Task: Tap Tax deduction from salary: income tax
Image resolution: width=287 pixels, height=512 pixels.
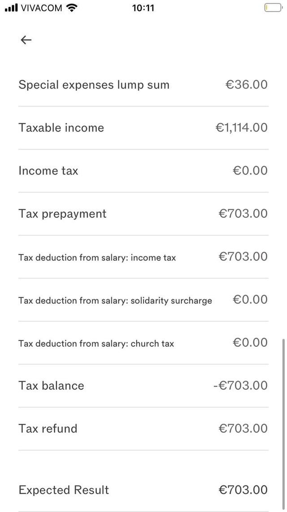Action: (x=143, y=257)
